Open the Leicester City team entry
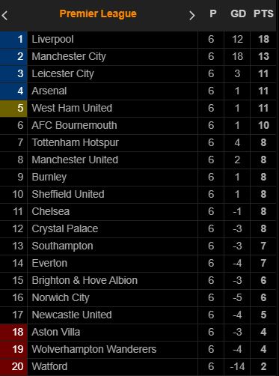 (x=138, y=74)
